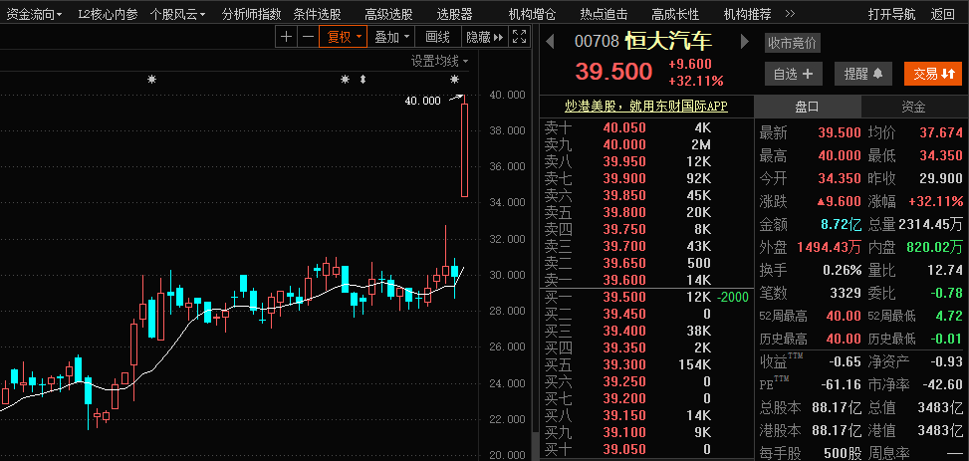Click stock code 00708
The width and height of the screenshot is (969, 461).
[x=597, y=42]
